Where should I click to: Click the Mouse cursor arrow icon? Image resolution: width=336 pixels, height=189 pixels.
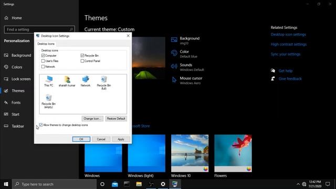[174, 80]
